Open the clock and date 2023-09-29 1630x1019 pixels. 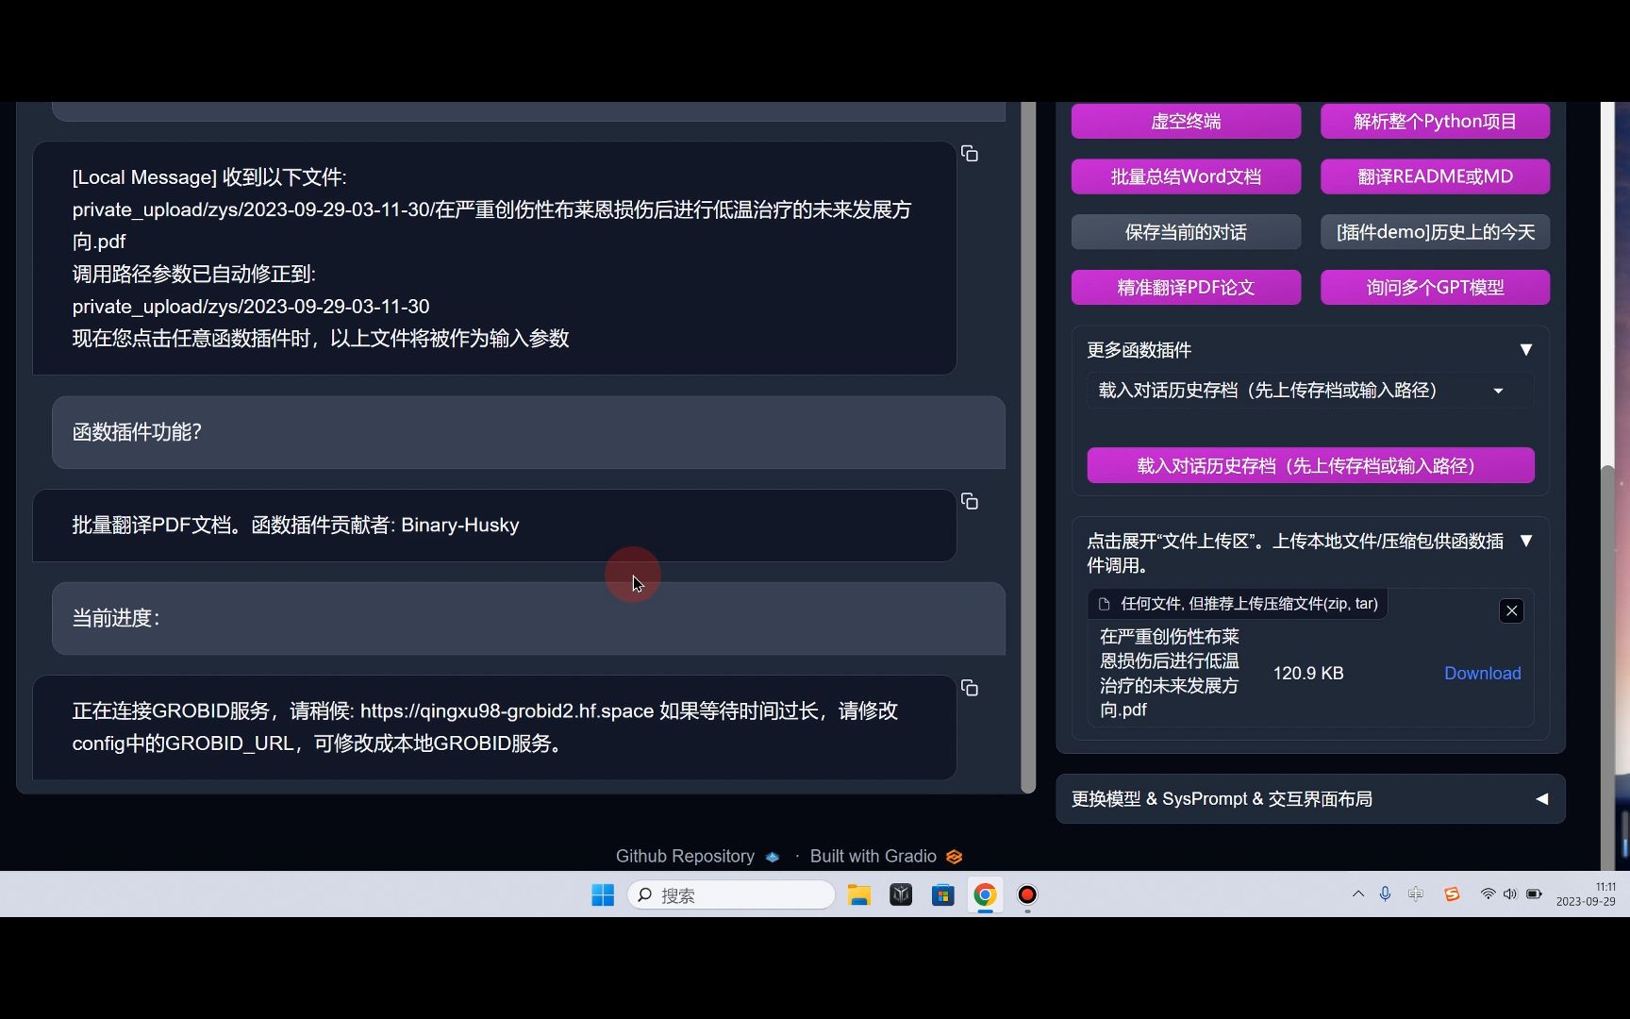click(1586, 894)
